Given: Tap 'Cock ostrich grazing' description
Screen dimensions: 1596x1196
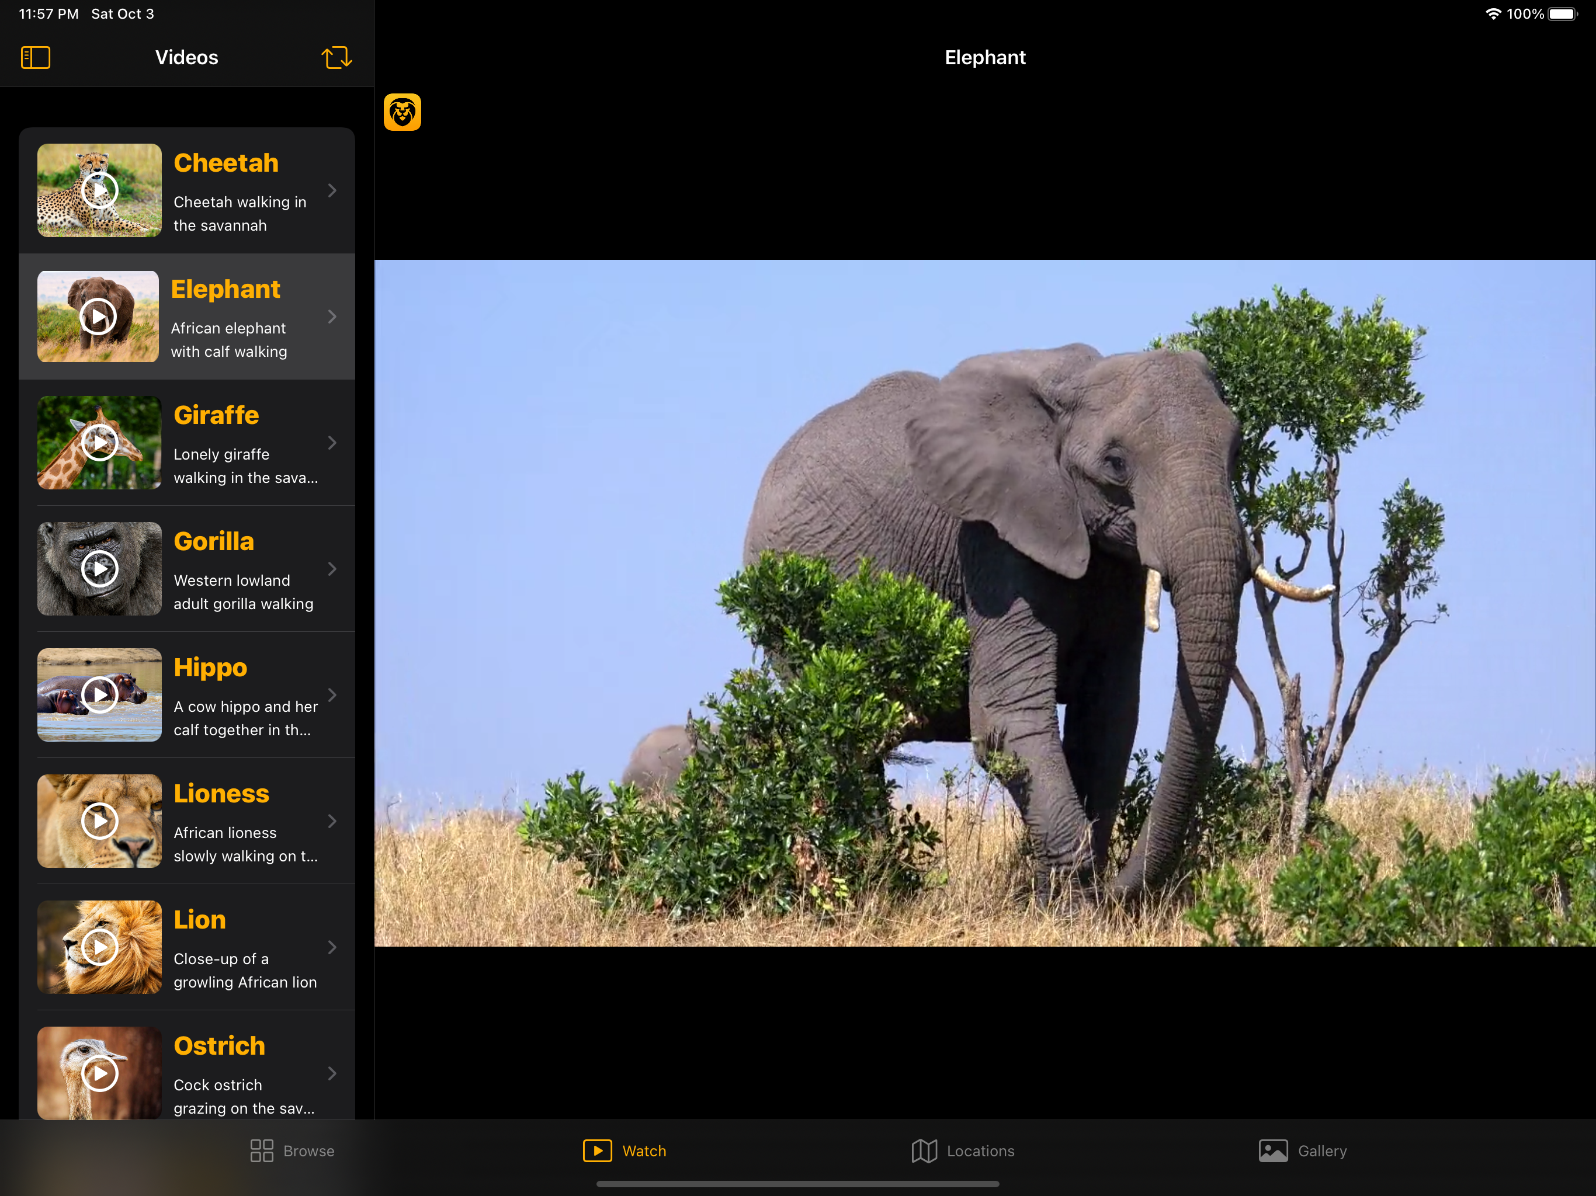Looking at the screenshot, I should [x=245, y=1097].
